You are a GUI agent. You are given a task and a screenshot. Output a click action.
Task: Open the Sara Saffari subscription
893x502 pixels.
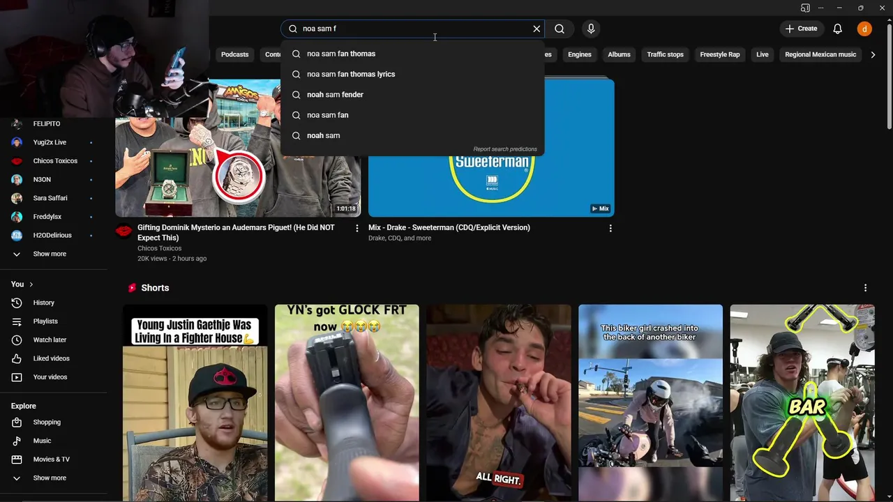tap(53, 198)
